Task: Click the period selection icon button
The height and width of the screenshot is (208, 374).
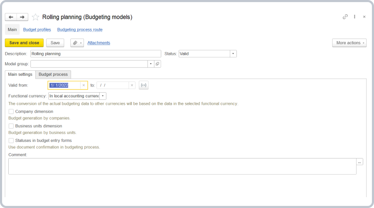Action: (143, 85)
